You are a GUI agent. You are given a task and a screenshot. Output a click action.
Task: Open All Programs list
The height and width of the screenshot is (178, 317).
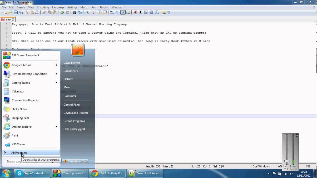[31, 153]
